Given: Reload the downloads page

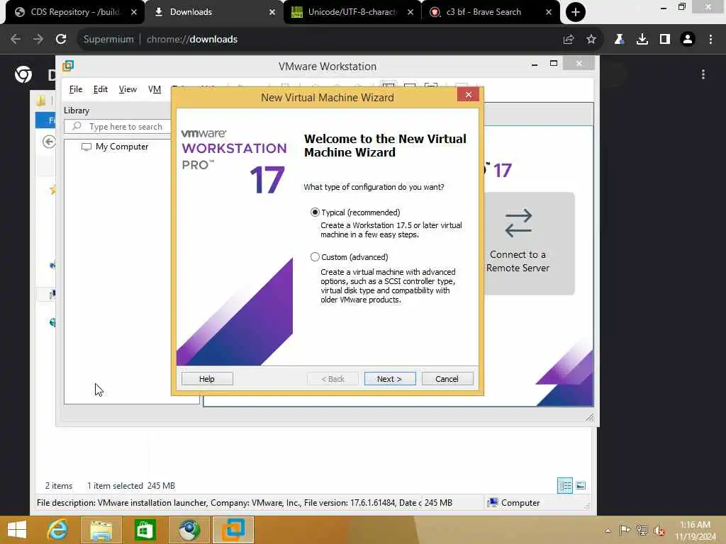Looking at the screenshot, I should 61,40.
